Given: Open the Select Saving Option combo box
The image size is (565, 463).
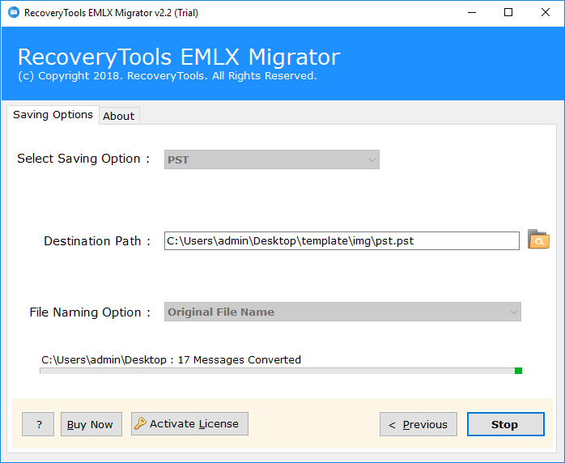Looking at the screenshot, I should pyautogui.click(x=272, y=159).
